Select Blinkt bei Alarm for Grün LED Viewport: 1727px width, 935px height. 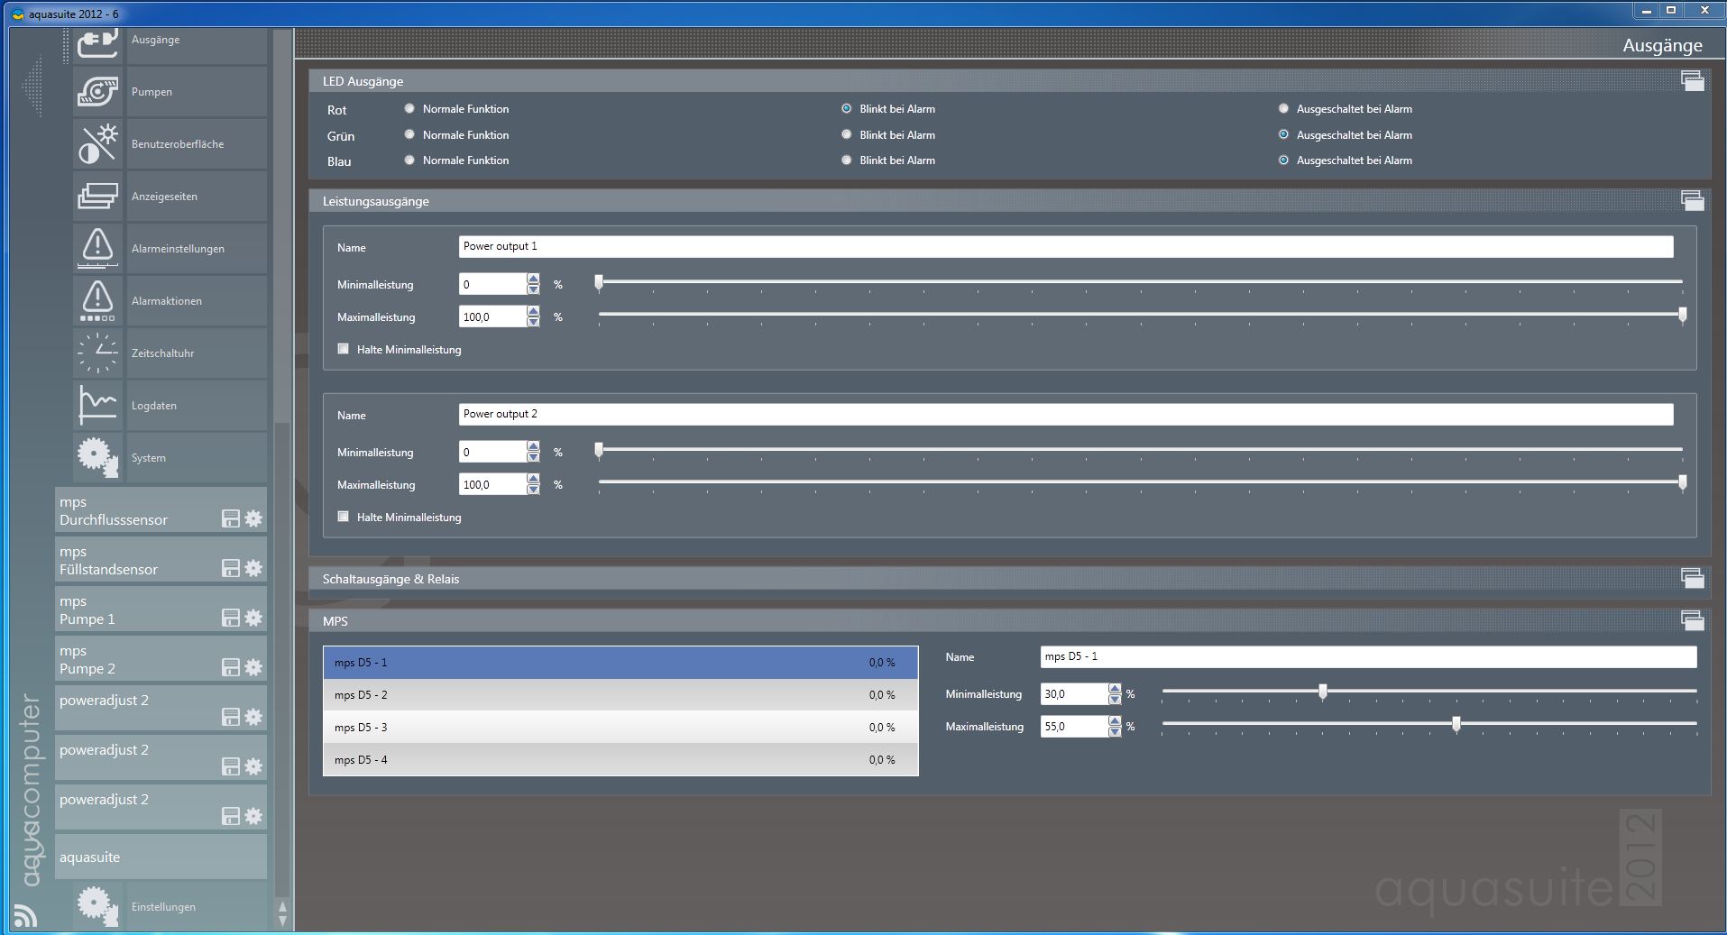846,135
